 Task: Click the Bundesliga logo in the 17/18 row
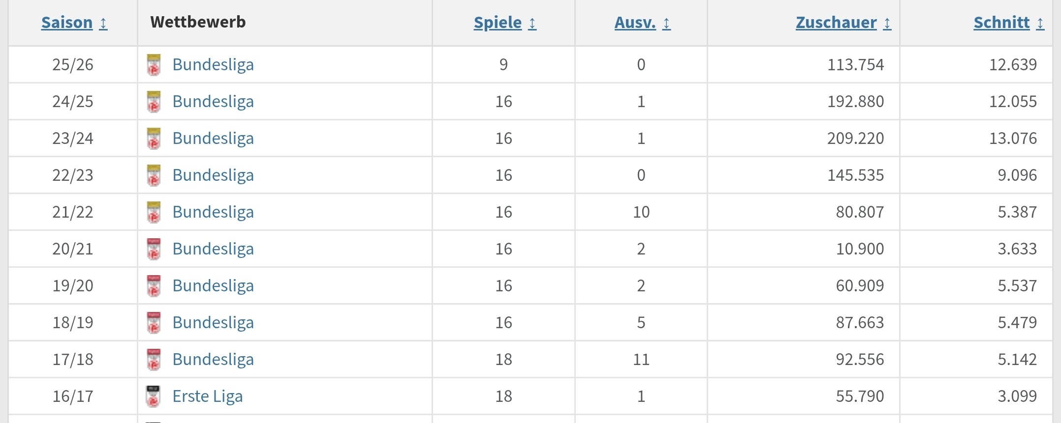(154, 360)
